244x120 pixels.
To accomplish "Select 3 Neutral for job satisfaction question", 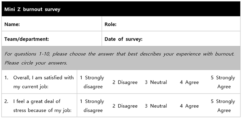I will [x=156, y=82].
